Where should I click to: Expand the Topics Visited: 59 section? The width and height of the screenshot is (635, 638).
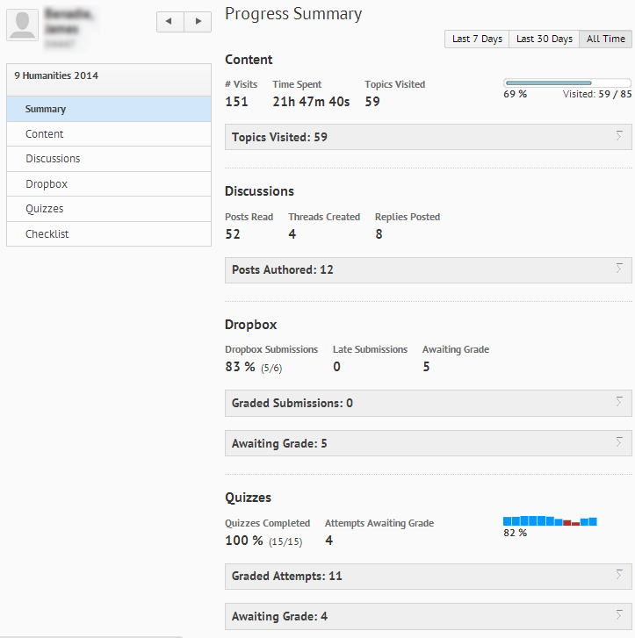click(x=428, y=137)
